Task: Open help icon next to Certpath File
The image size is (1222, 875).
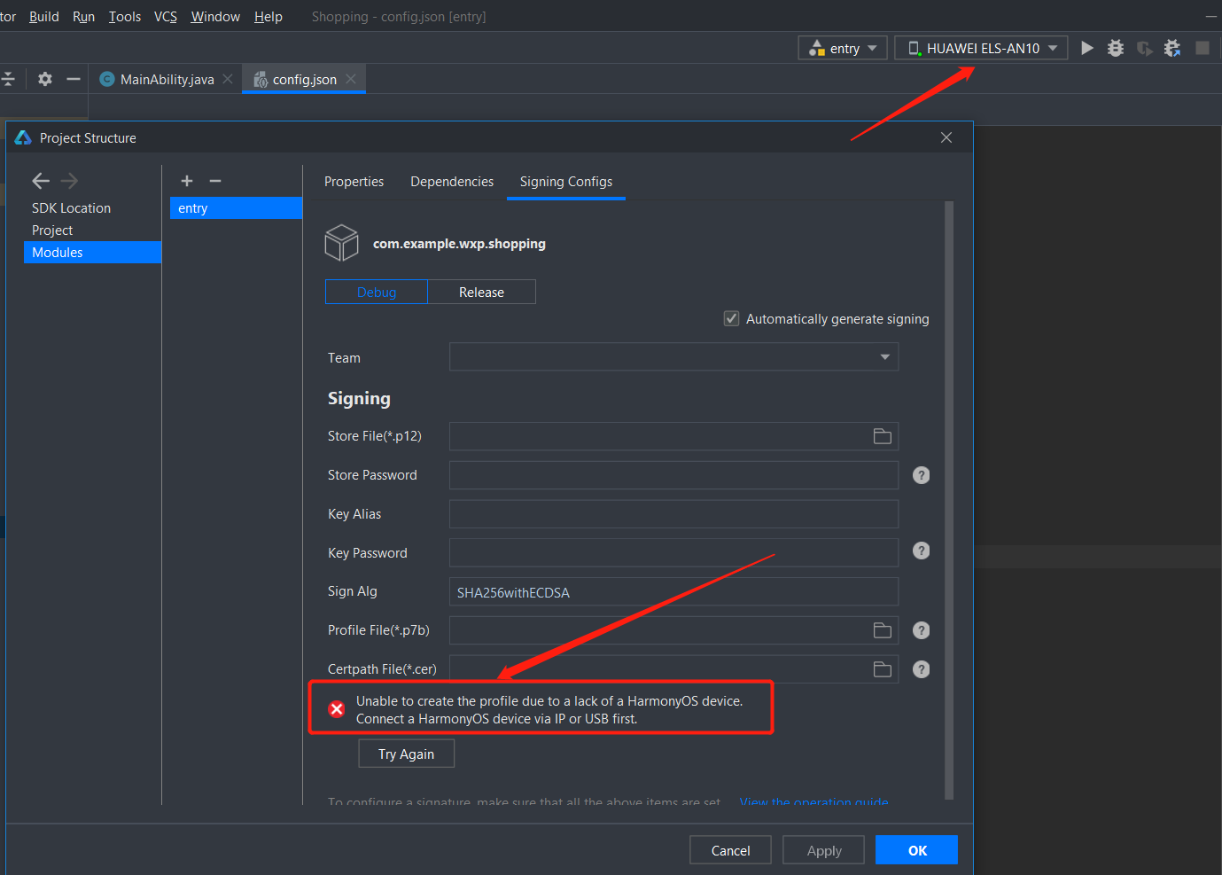Action: [x=922, y=669]
